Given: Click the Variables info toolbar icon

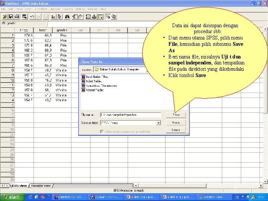Looking at the screenshot, I should click(59, 17).
